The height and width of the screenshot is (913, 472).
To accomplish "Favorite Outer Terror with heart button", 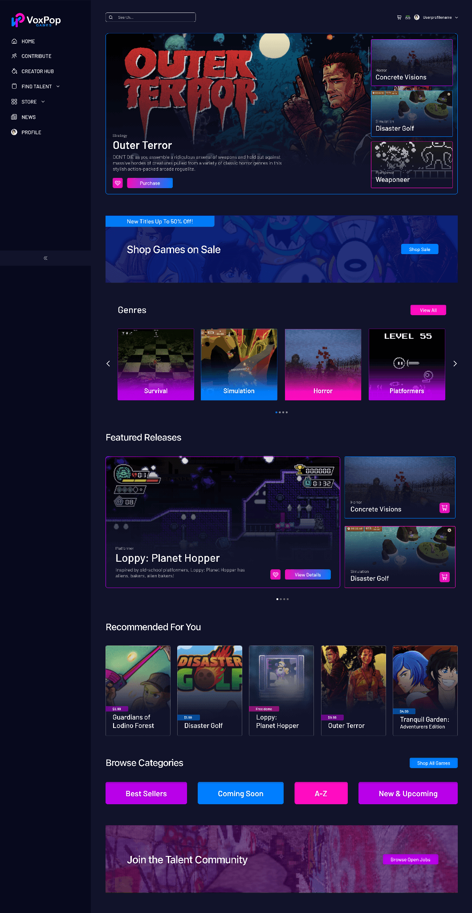I will pos(118,183).
